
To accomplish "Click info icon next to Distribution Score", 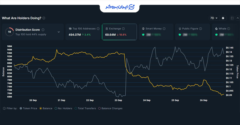I will [43, 30].
